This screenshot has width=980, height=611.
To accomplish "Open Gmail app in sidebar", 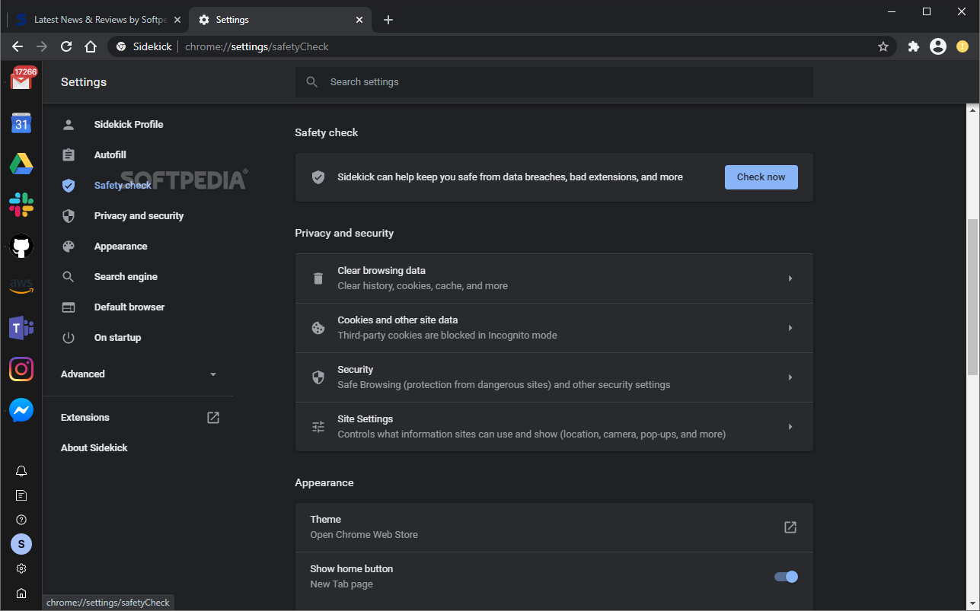I will pos(21,78).
